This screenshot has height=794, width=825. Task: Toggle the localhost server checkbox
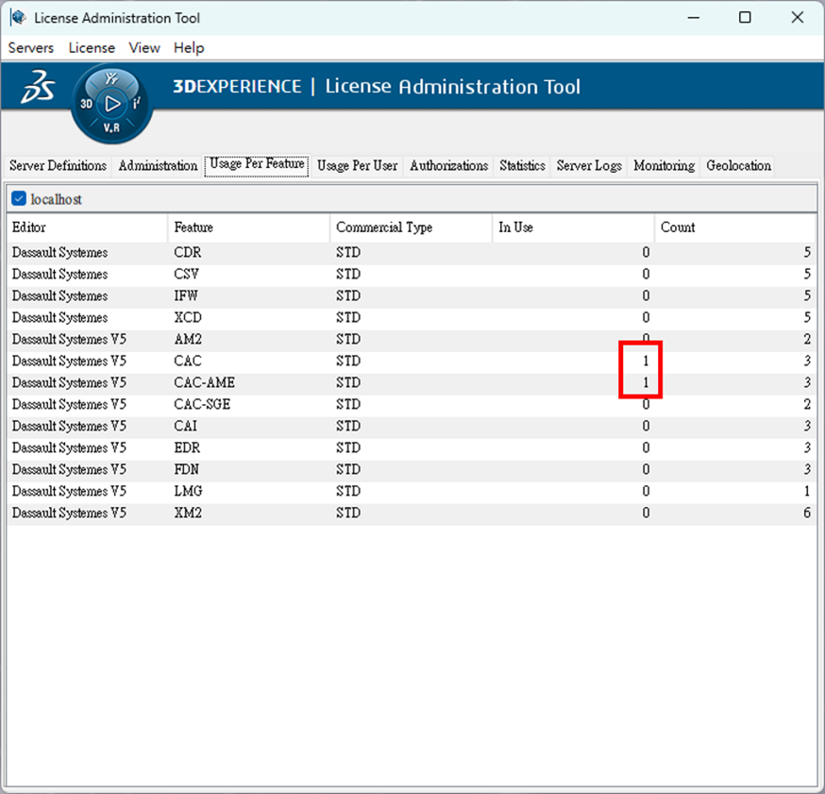coord(19,199)
